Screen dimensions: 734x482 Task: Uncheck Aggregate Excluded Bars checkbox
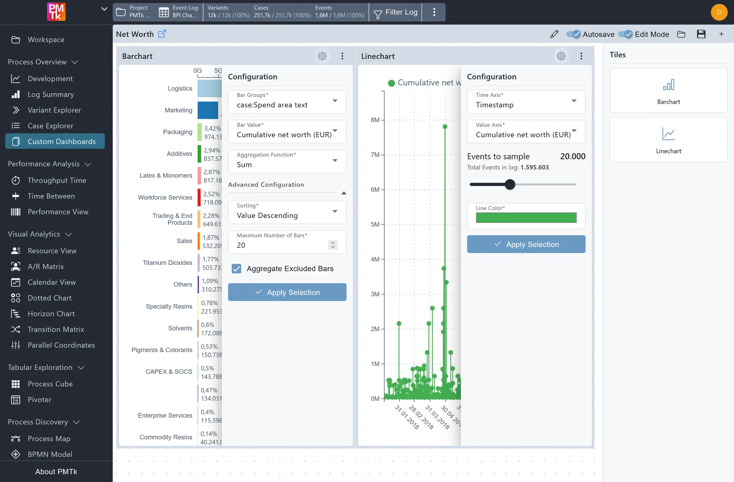pos(236,269)
